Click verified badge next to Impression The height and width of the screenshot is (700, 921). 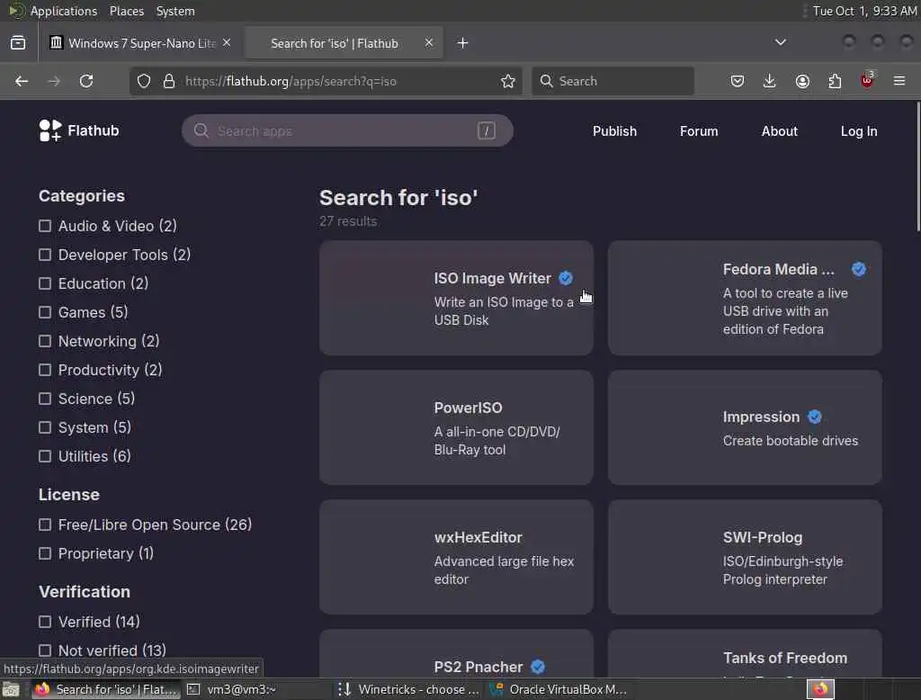click(815, 417)
